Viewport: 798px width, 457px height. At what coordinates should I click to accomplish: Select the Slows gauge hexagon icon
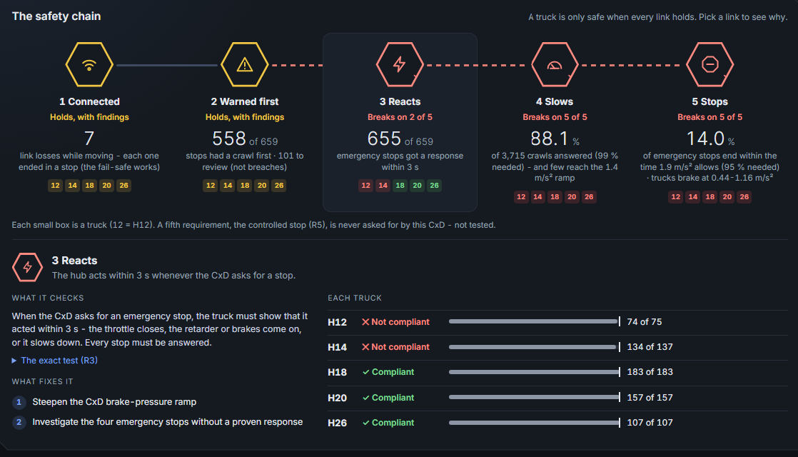tap(555, 65)
